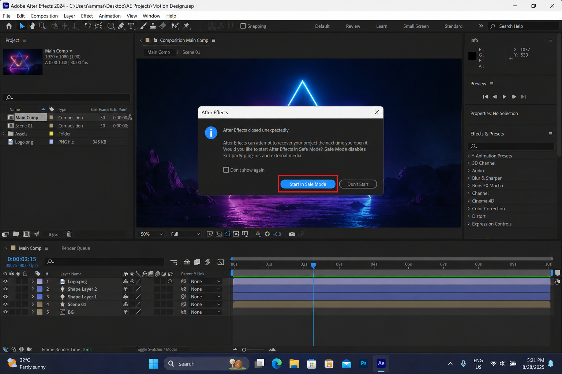Jump to first frame in Preview panel
This screenshot has width=562, height=374.
(x=486, y=97)
